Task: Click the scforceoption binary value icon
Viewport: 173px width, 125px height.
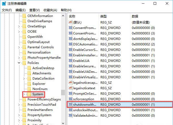Action: (x=71, y=99)
